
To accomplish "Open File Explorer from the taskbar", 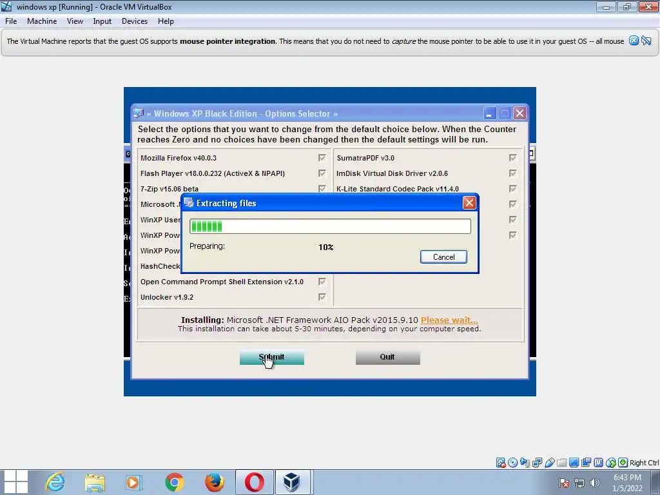I will click(x=95, y=482).
